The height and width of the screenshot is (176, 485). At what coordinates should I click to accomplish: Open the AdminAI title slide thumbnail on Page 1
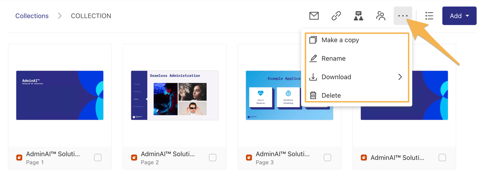60,95
